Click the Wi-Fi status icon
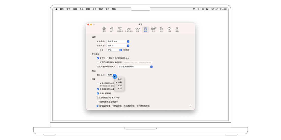Viewport: 281px width, 140px height. tap(194, 9)
